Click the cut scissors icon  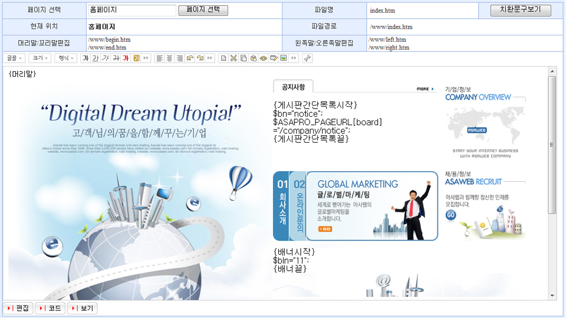click(x=233, y=58)
